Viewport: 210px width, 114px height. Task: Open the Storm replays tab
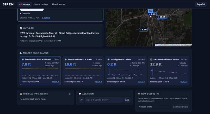(x=41, y=4)
